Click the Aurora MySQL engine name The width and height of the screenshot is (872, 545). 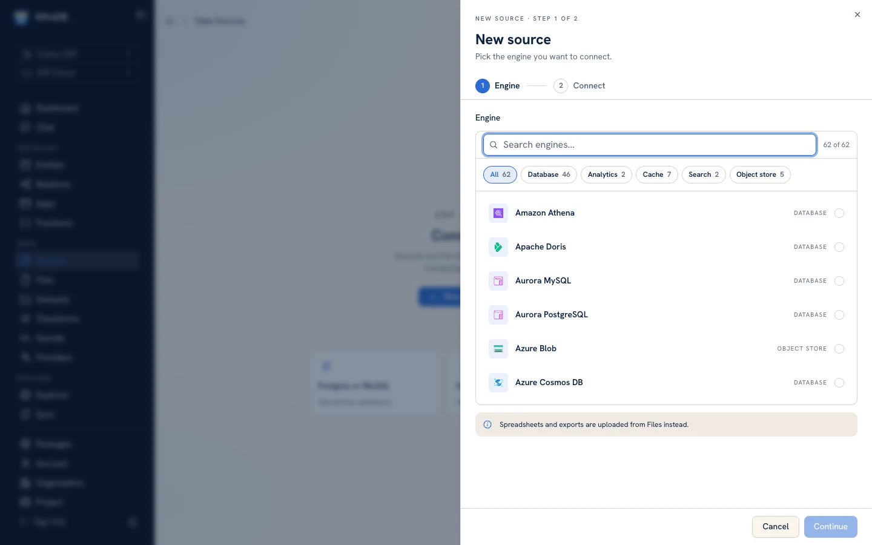(x=543, y=281)
